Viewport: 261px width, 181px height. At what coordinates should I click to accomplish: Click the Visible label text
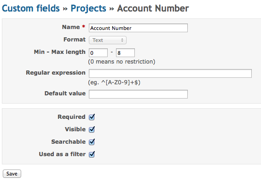[x=75, y=129]
